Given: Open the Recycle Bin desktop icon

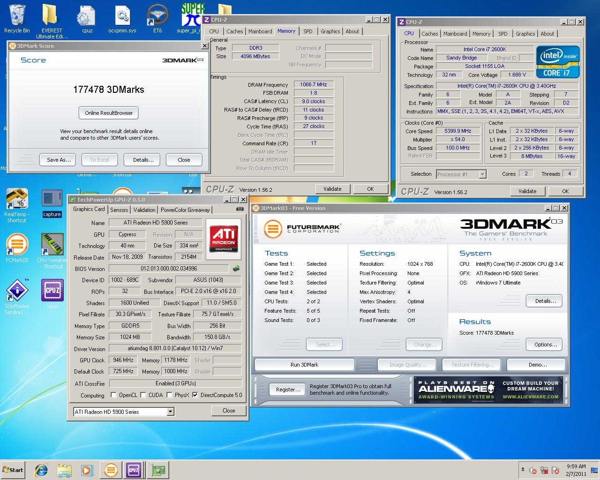Looking at the screenshot, I should [x=17, y=19].
